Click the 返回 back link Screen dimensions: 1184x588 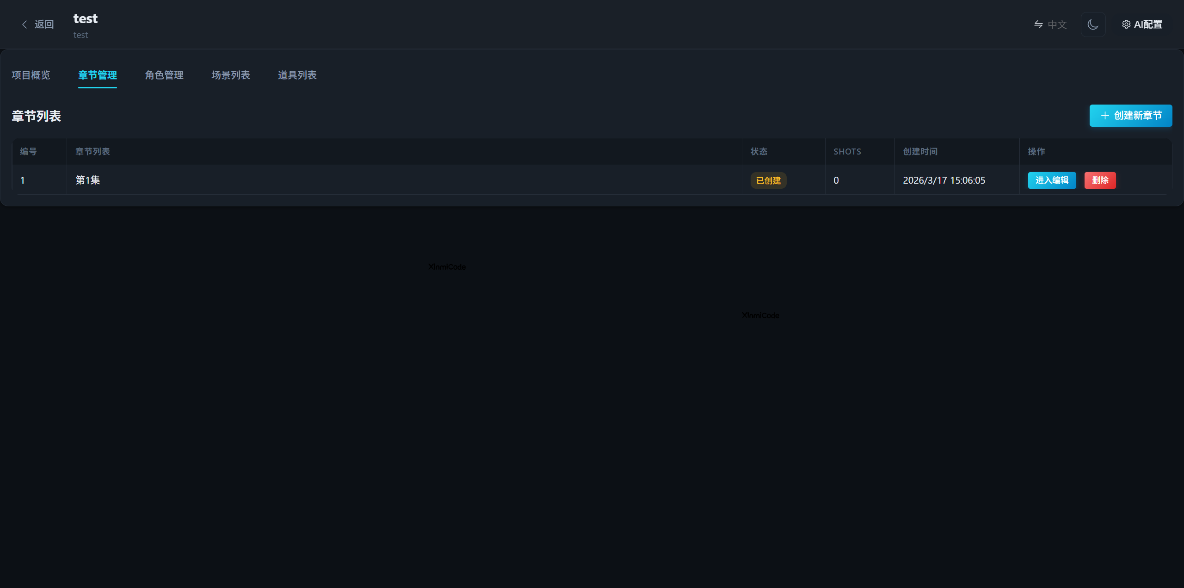pyautogui.click(x=44, y=24)
